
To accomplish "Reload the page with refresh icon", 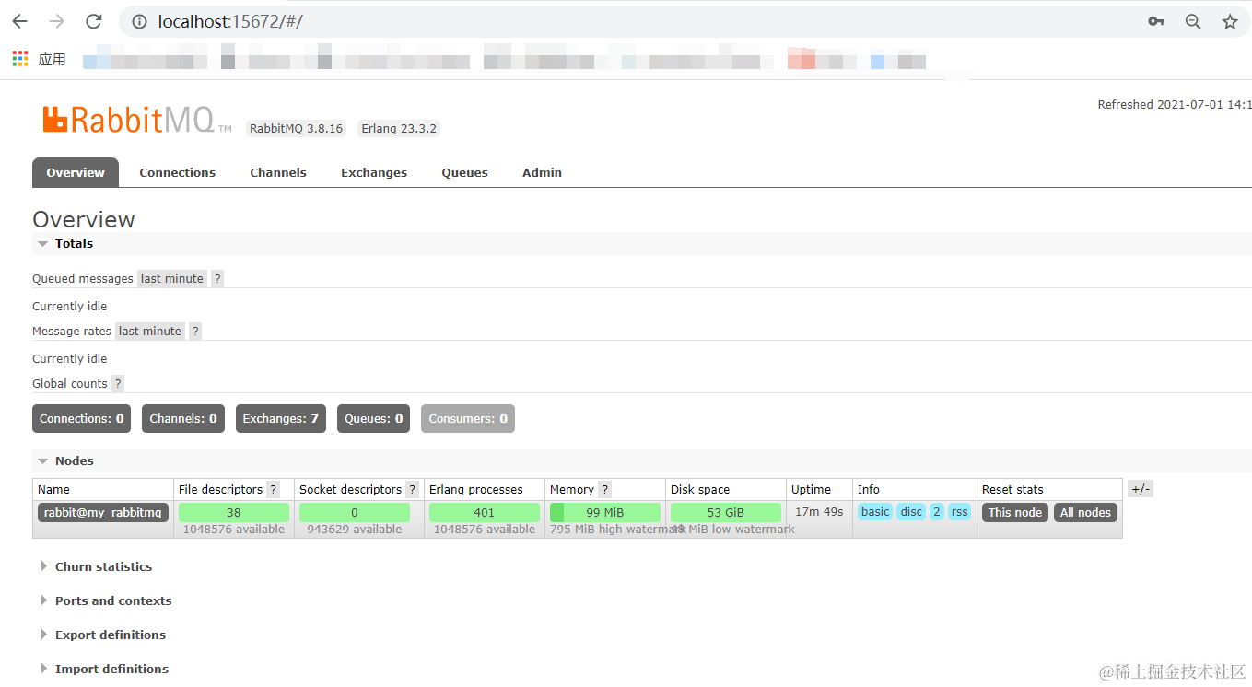I will [x=93, y=21].
